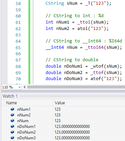Click the nDoNum3 variable on line 70
125x141 pixels.
pyautogui.click(x=73, y=79)
